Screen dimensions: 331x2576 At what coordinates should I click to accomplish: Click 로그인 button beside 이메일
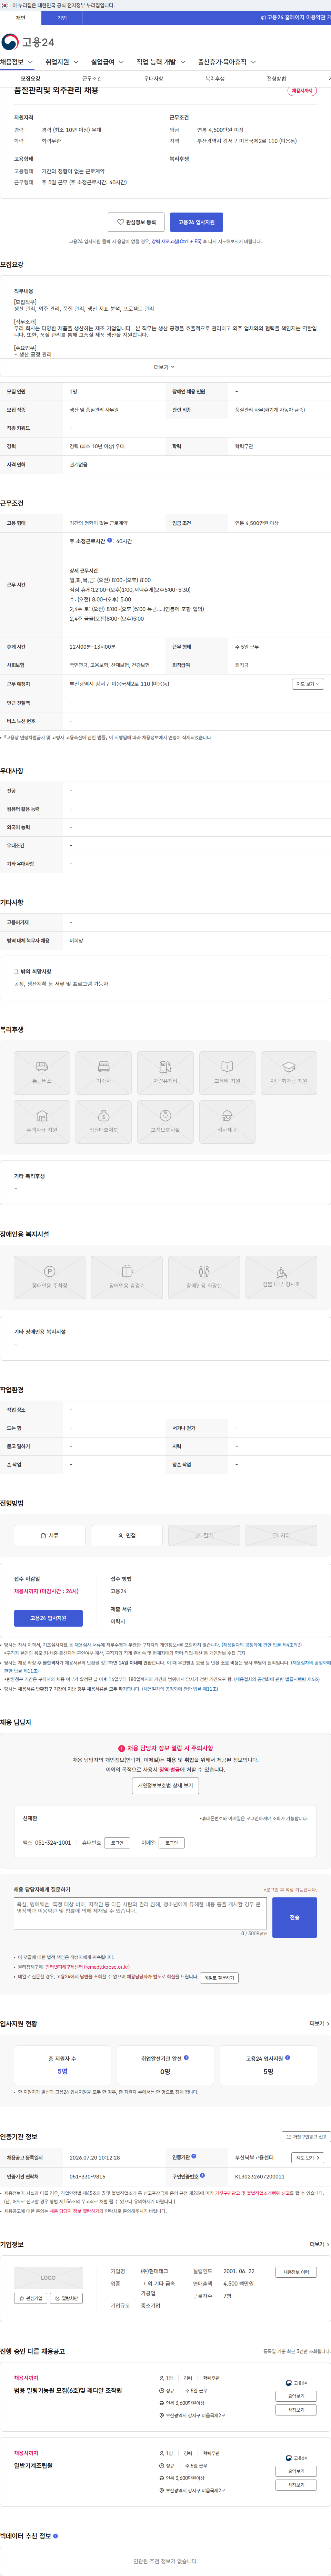click(172, 1843)
